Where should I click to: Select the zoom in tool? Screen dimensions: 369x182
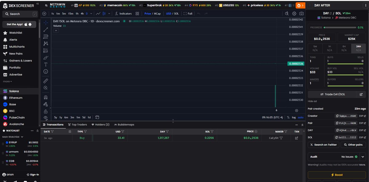(x=46, y=88)
